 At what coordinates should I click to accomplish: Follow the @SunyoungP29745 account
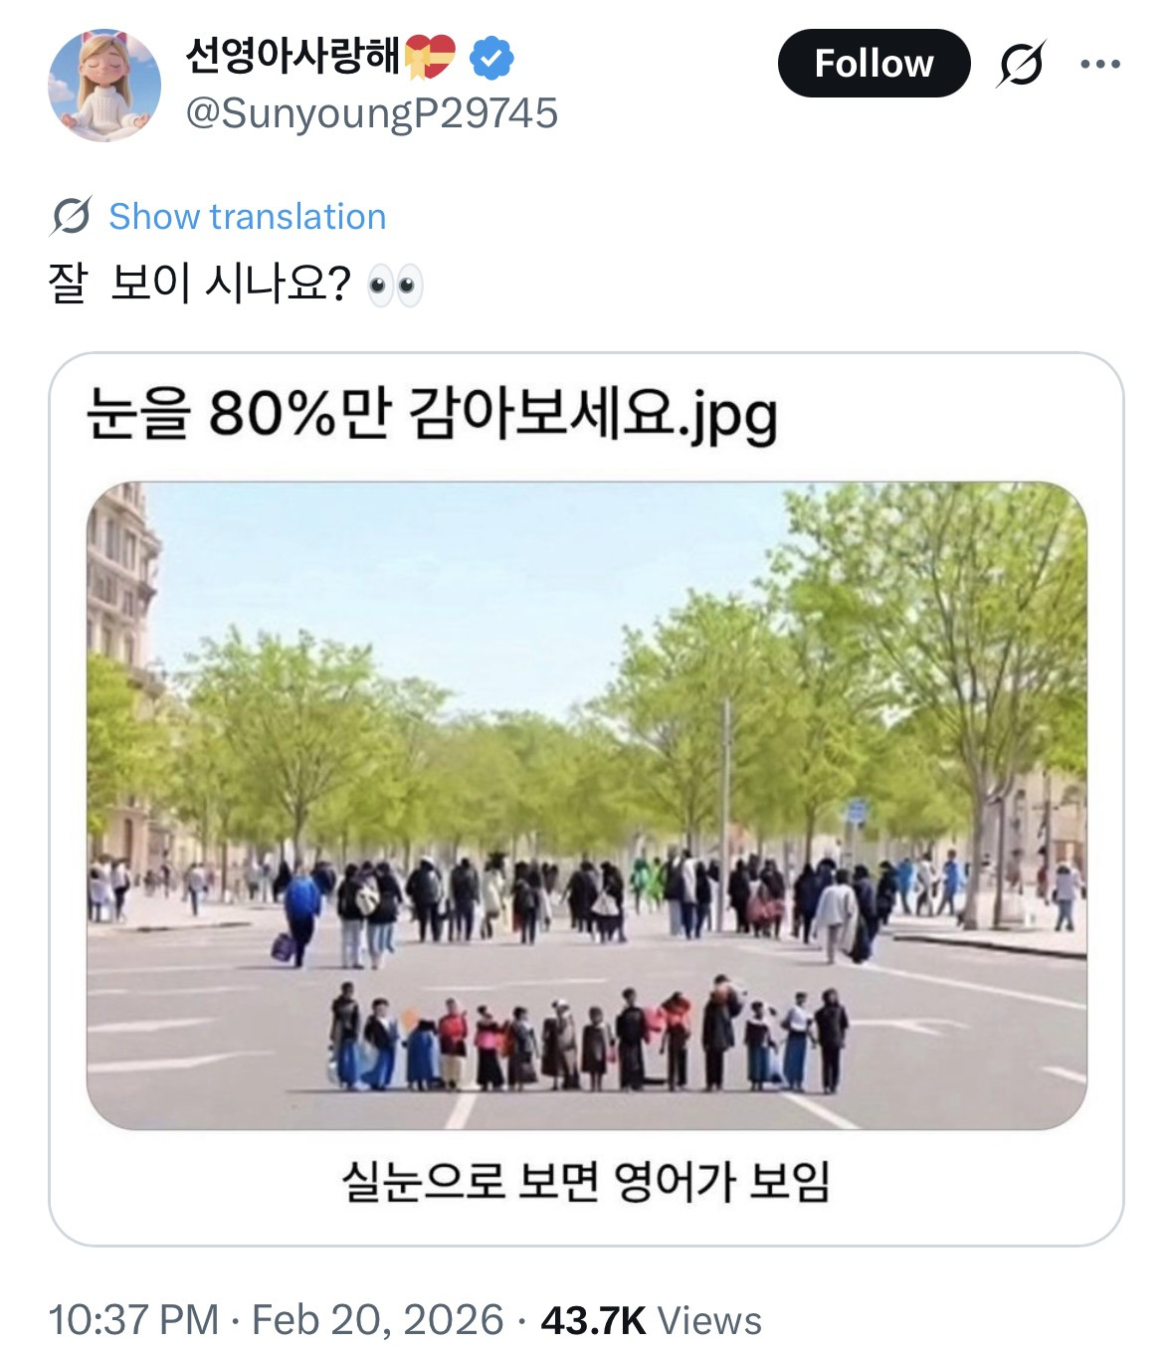point(873,64)
